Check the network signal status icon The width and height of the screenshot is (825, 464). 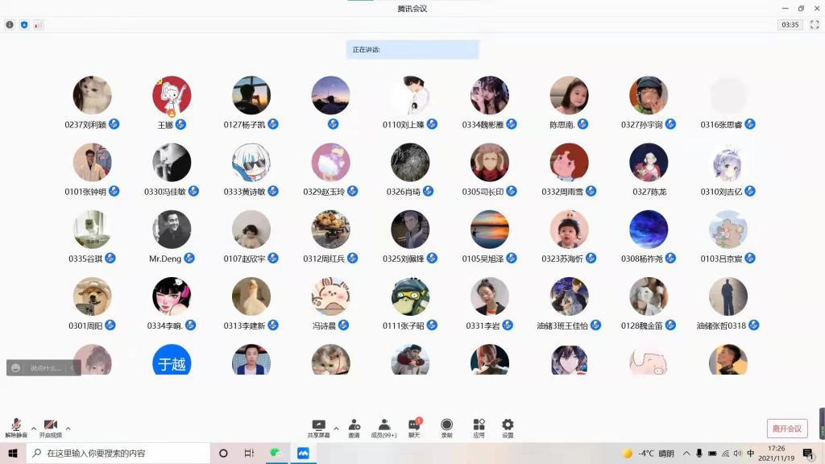38,25
